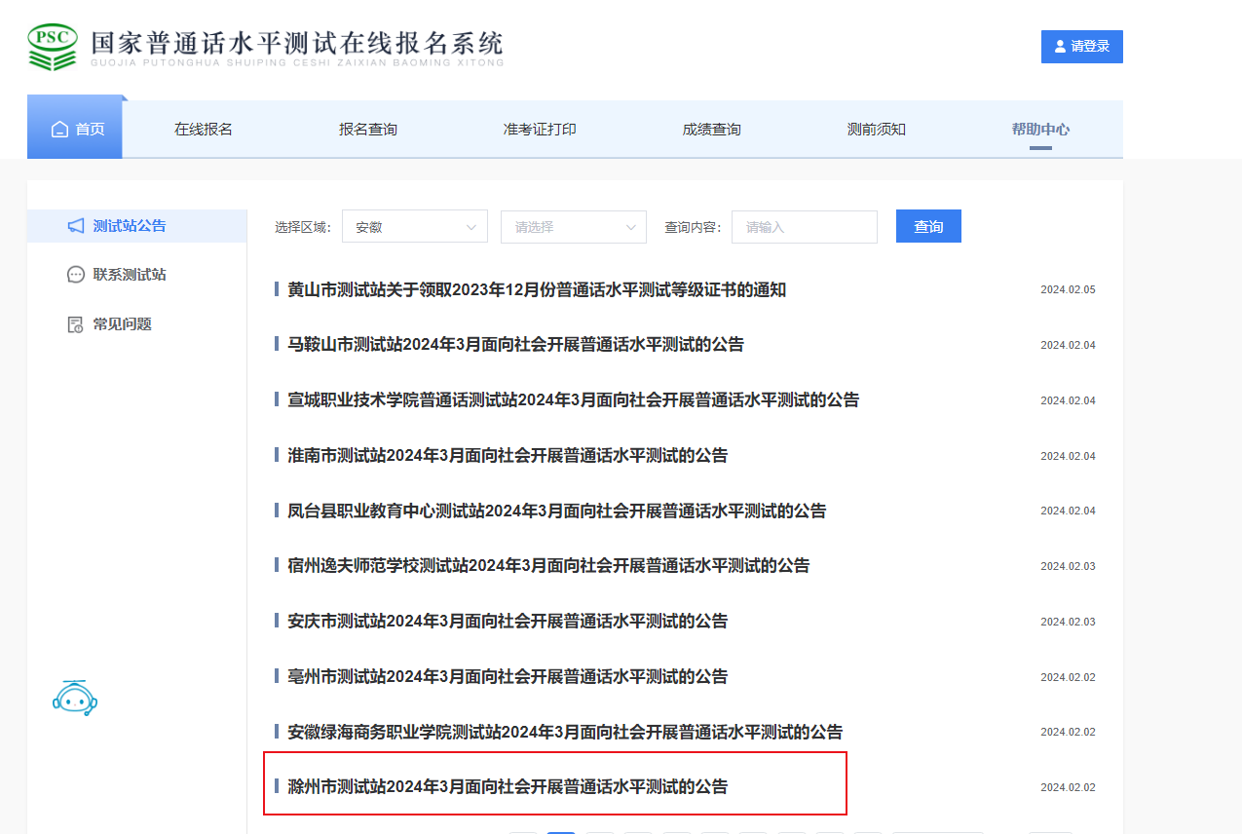This screenshot has height=834, width=1242.
Task: Open the 安徽绿海商务职业学院 test station announcement
Action: [565, 733]
